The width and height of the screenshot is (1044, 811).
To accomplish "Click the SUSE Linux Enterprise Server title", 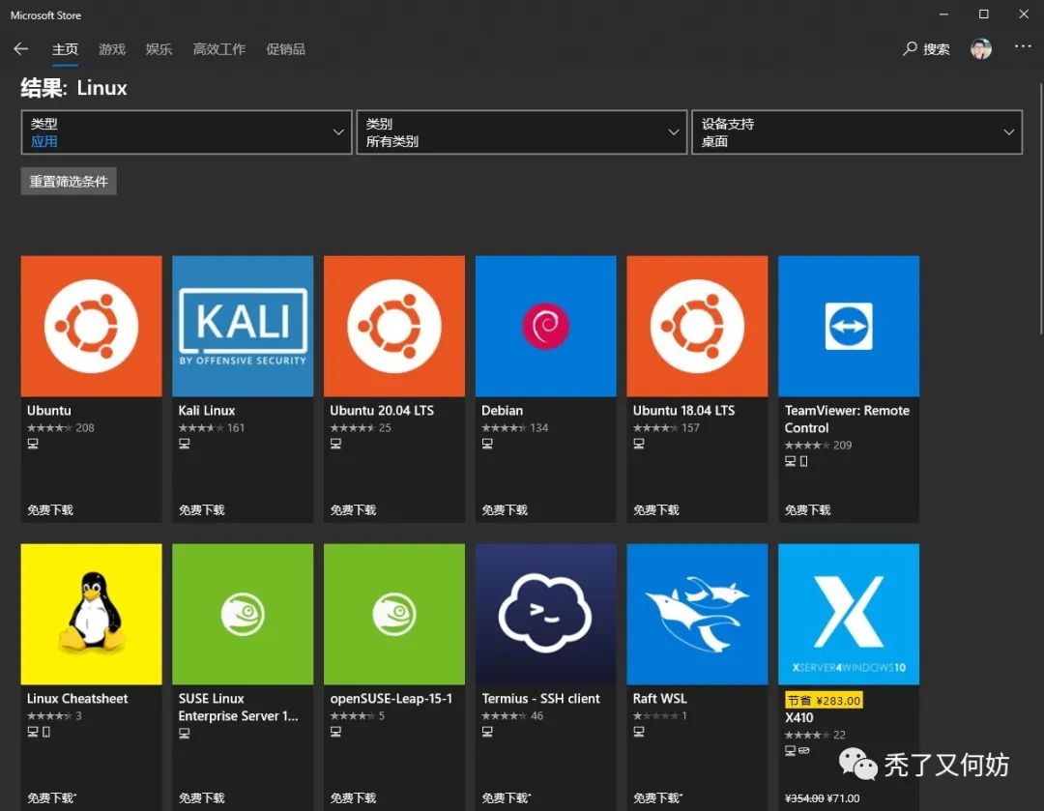I will (239, 708).
